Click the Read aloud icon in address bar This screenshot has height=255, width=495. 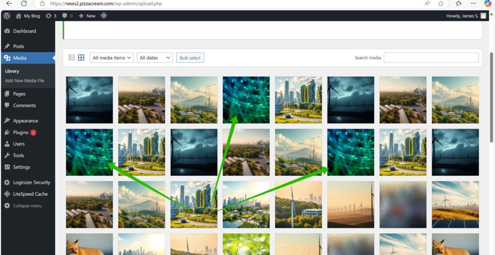click(427, 3)
